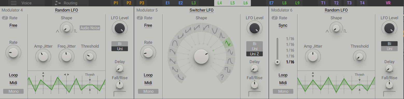Open the L5 modulator tab

coord(233,3)
